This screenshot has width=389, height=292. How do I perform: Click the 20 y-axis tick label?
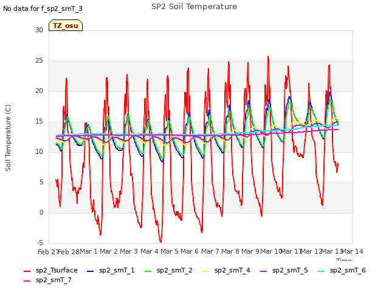click(39, 91)
